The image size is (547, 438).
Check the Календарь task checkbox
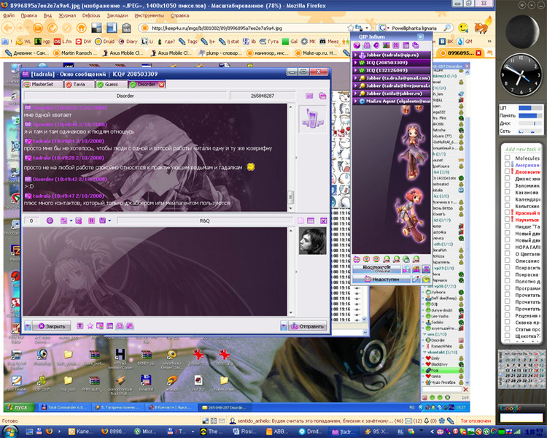507,199
